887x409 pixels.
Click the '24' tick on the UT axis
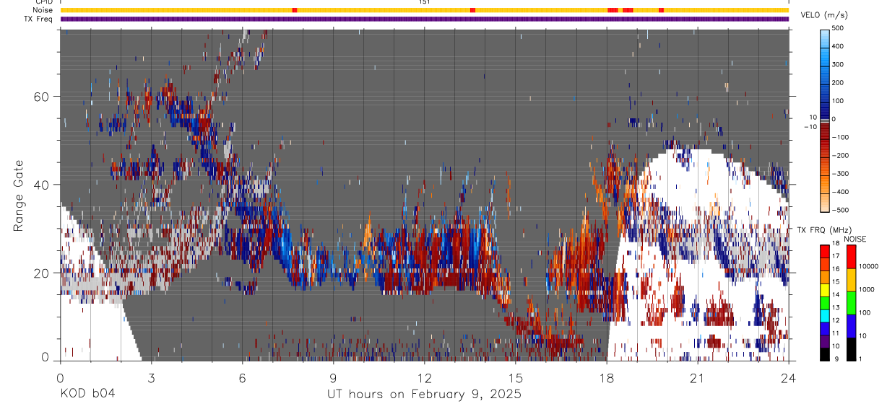click(x=789, y=377)
